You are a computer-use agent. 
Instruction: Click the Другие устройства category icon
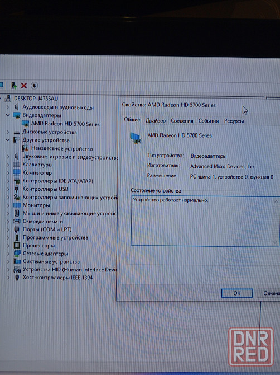[x=16, y=140]
